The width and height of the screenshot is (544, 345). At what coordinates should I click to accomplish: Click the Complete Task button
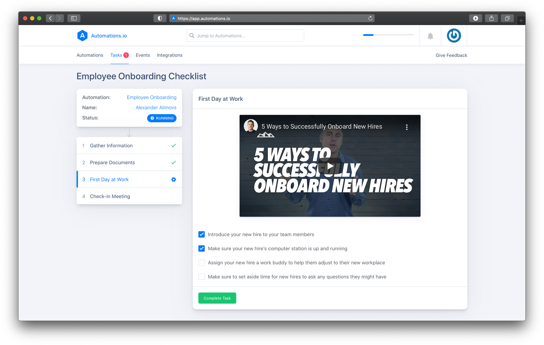tap(217, 298)
